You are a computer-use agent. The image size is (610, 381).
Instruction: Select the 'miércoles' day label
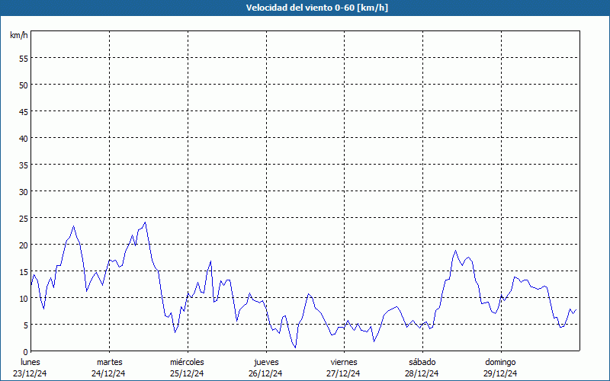click(x=187, y=363)
